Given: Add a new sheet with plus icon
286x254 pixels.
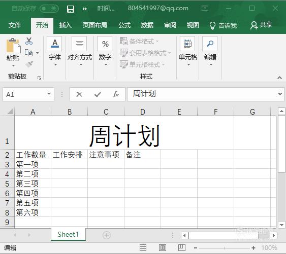Looking at the screenshot, I should 107,235.
